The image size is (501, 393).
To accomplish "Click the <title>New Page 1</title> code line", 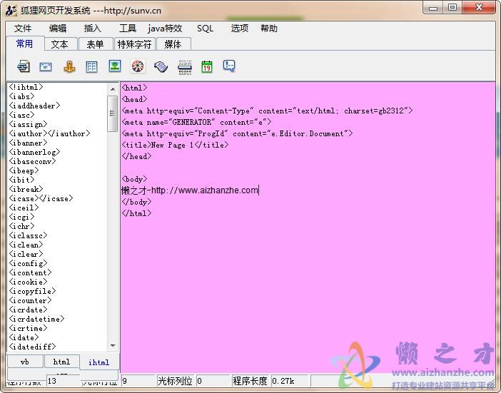I will 175,145.
